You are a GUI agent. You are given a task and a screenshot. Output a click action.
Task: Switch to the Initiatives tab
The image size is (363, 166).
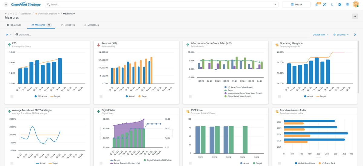(x=68, y=25)
